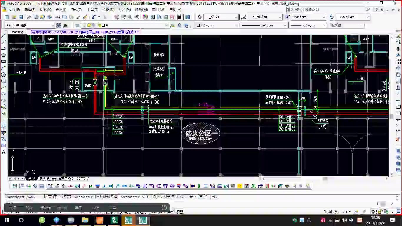This screenshot has height=226, width=402.
Task: Click the Text Style icon beside _HZTXT
Action: [200, 17]
